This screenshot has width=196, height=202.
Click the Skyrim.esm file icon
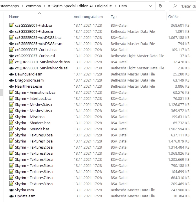12,190
